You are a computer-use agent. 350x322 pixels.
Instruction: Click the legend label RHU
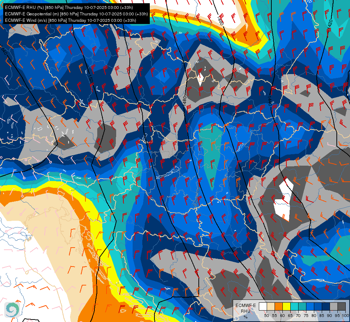point(246,311)
